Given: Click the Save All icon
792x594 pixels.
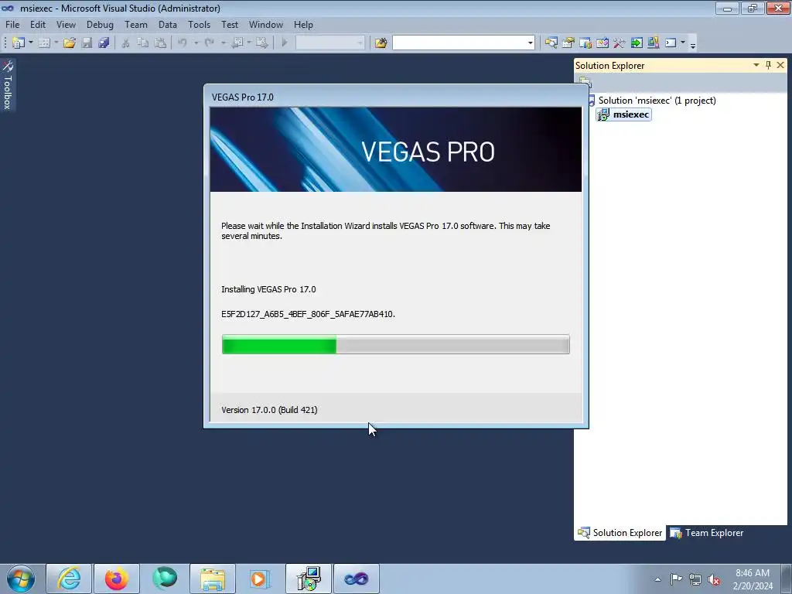Looking at the screenshot, I should 104,43.
